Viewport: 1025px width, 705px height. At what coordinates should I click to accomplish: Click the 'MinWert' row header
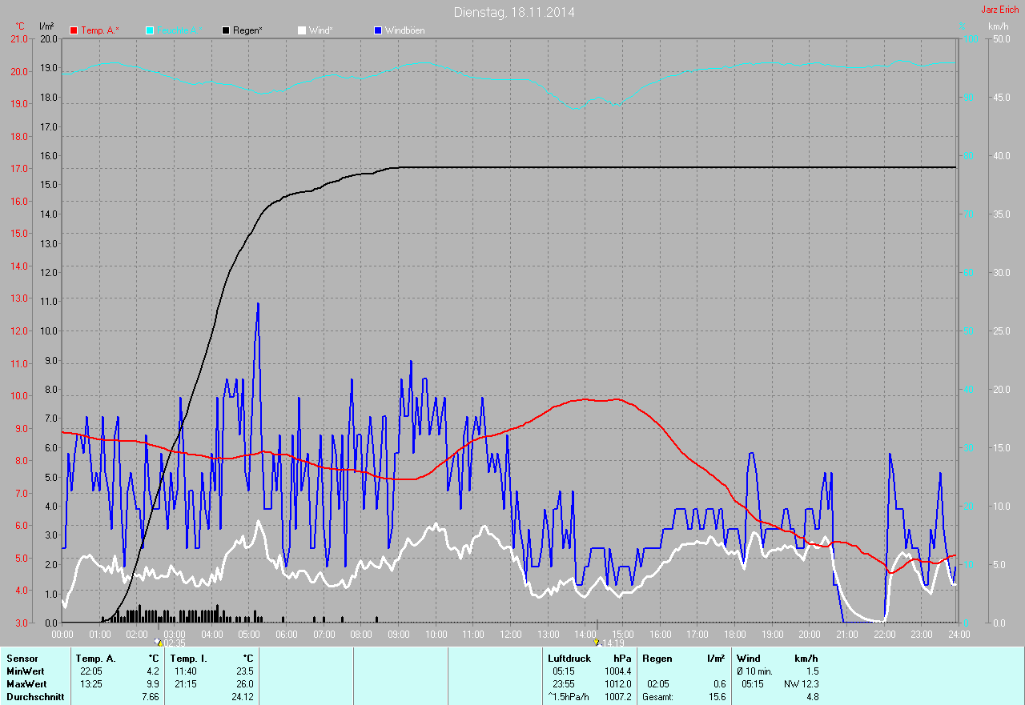(x=25, y=671)
